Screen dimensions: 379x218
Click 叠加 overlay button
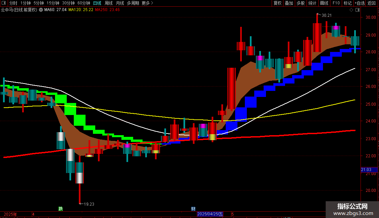[x=289, y=3]
